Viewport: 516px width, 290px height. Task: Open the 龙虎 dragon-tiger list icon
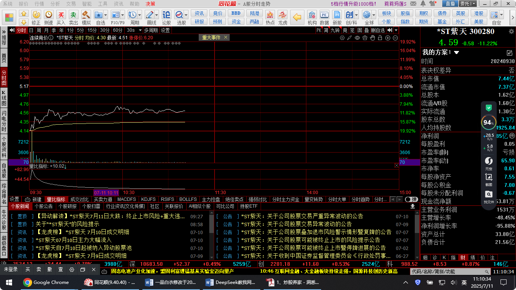283,15
